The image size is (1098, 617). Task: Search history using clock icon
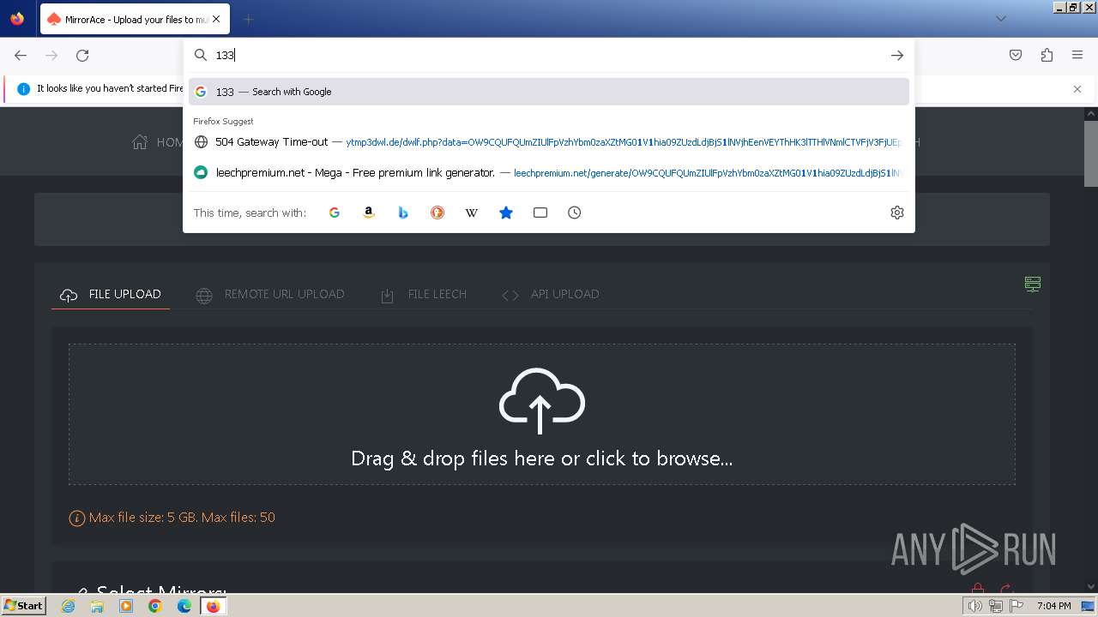tap(575, 213)
